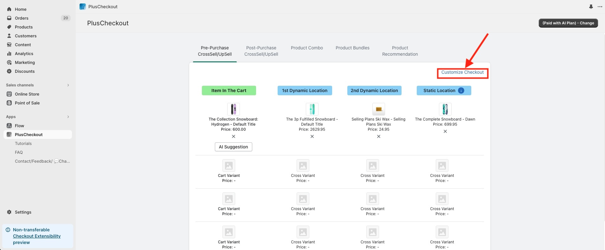Image resolution: width=605 pixels, height=250 pixels.
Task: Click the Products tag icon
Action: (x=9, y=27)
